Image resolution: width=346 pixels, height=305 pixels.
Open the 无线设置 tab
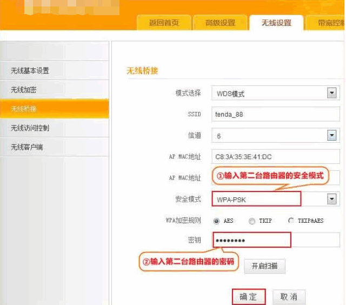coord(276,23)
